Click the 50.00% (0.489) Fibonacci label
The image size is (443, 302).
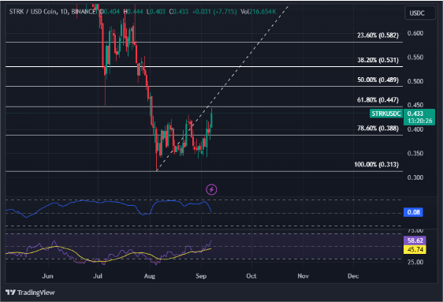click(378, 80)
